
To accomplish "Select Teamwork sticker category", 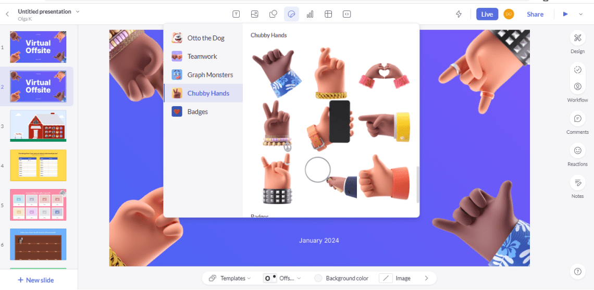I will click(203, 56).
